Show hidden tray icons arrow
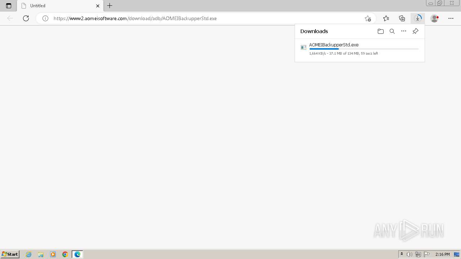This screenshot has width=461, height=259. coord(402,254)
